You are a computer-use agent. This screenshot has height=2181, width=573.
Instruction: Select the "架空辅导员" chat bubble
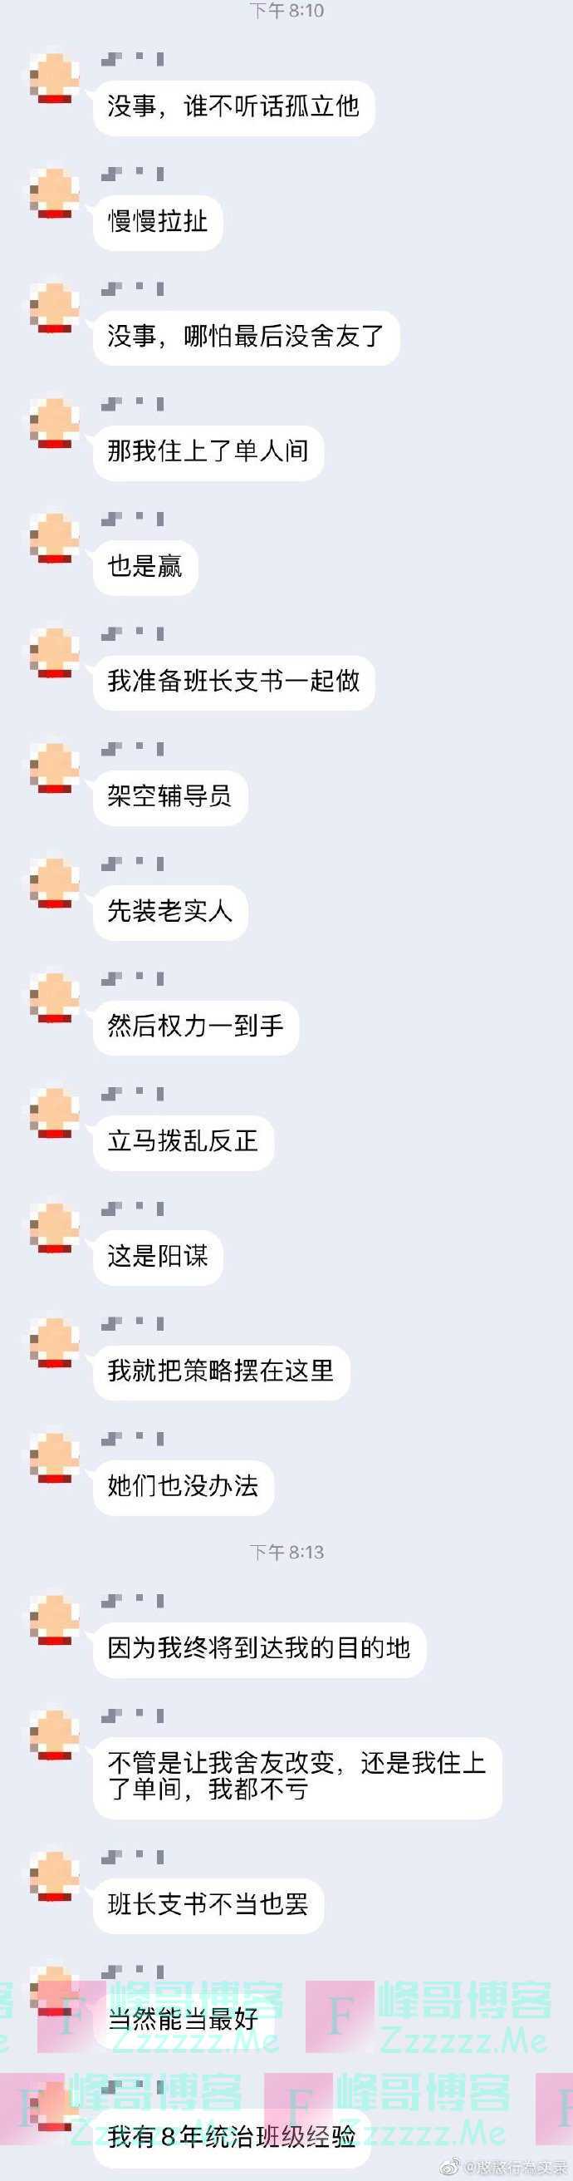coord(170,797)
